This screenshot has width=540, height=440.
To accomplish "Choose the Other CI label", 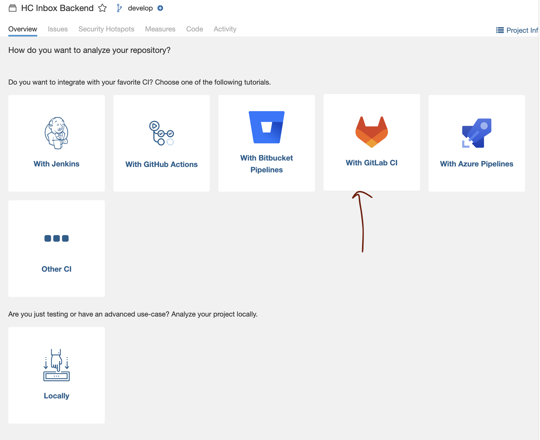I will click(57, 269).
